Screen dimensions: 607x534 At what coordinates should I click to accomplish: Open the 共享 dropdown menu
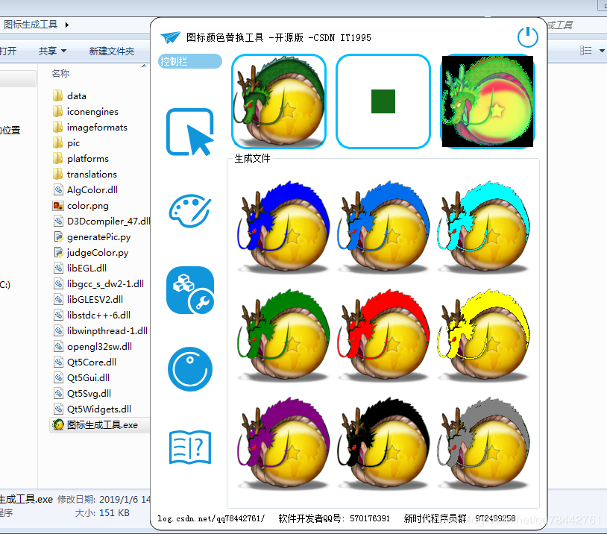tap(52, 51)
